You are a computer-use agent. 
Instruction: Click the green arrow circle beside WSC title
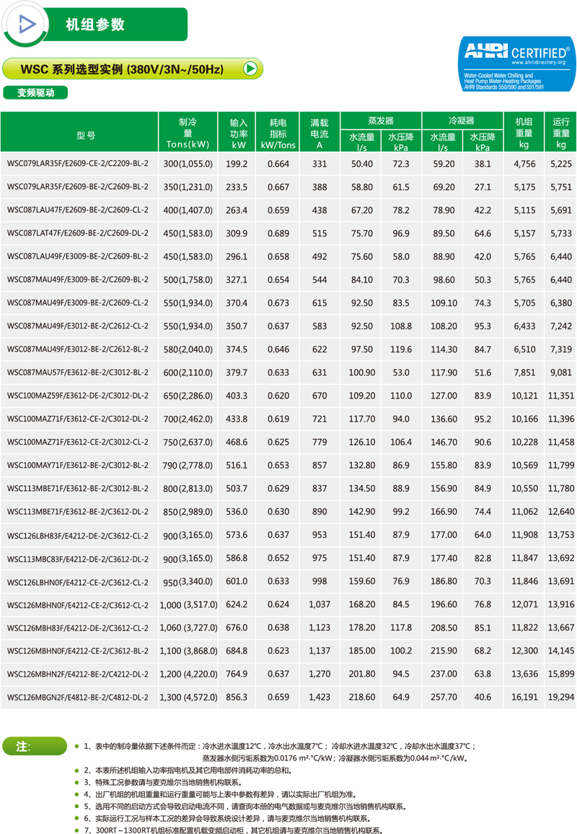(x=250, y=69)
